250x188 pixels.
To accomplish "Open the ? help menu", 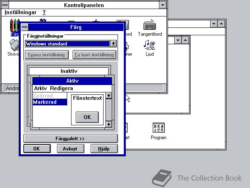I will point(44,12).
